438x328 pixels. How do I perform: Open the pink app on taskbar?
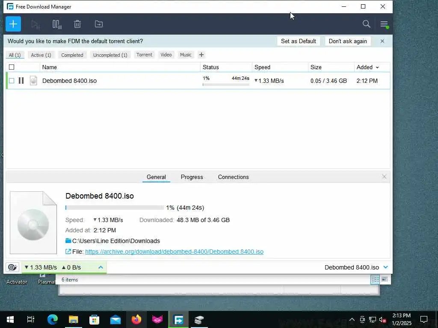point(157,319)
